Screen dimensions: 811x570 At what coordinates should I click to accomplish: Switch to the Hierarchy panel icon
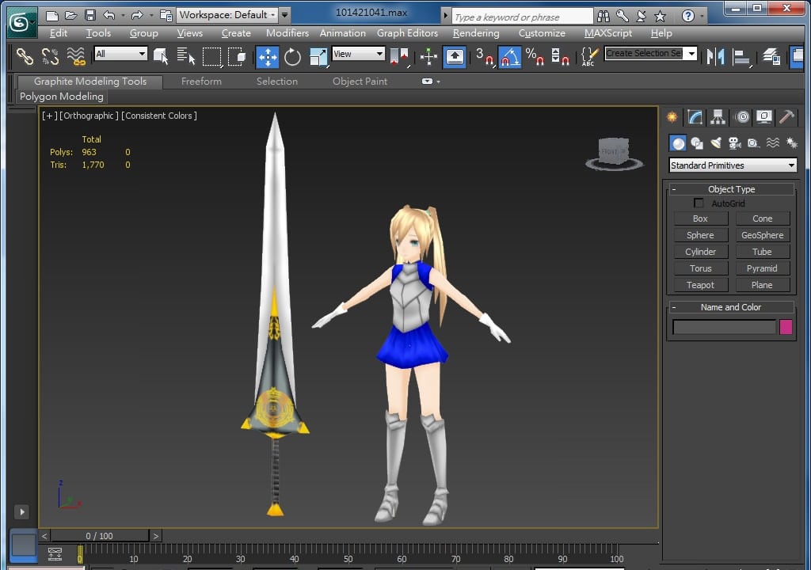coord(718,117)
